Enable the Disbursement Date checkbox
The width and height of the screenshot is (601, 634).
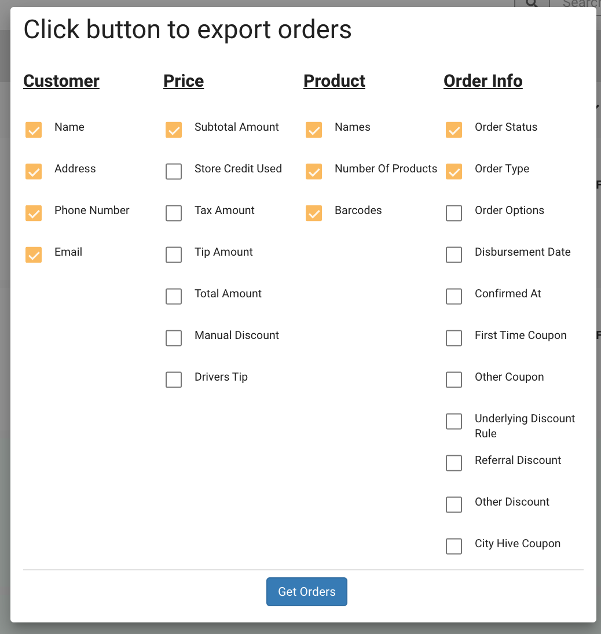point(454,255)
